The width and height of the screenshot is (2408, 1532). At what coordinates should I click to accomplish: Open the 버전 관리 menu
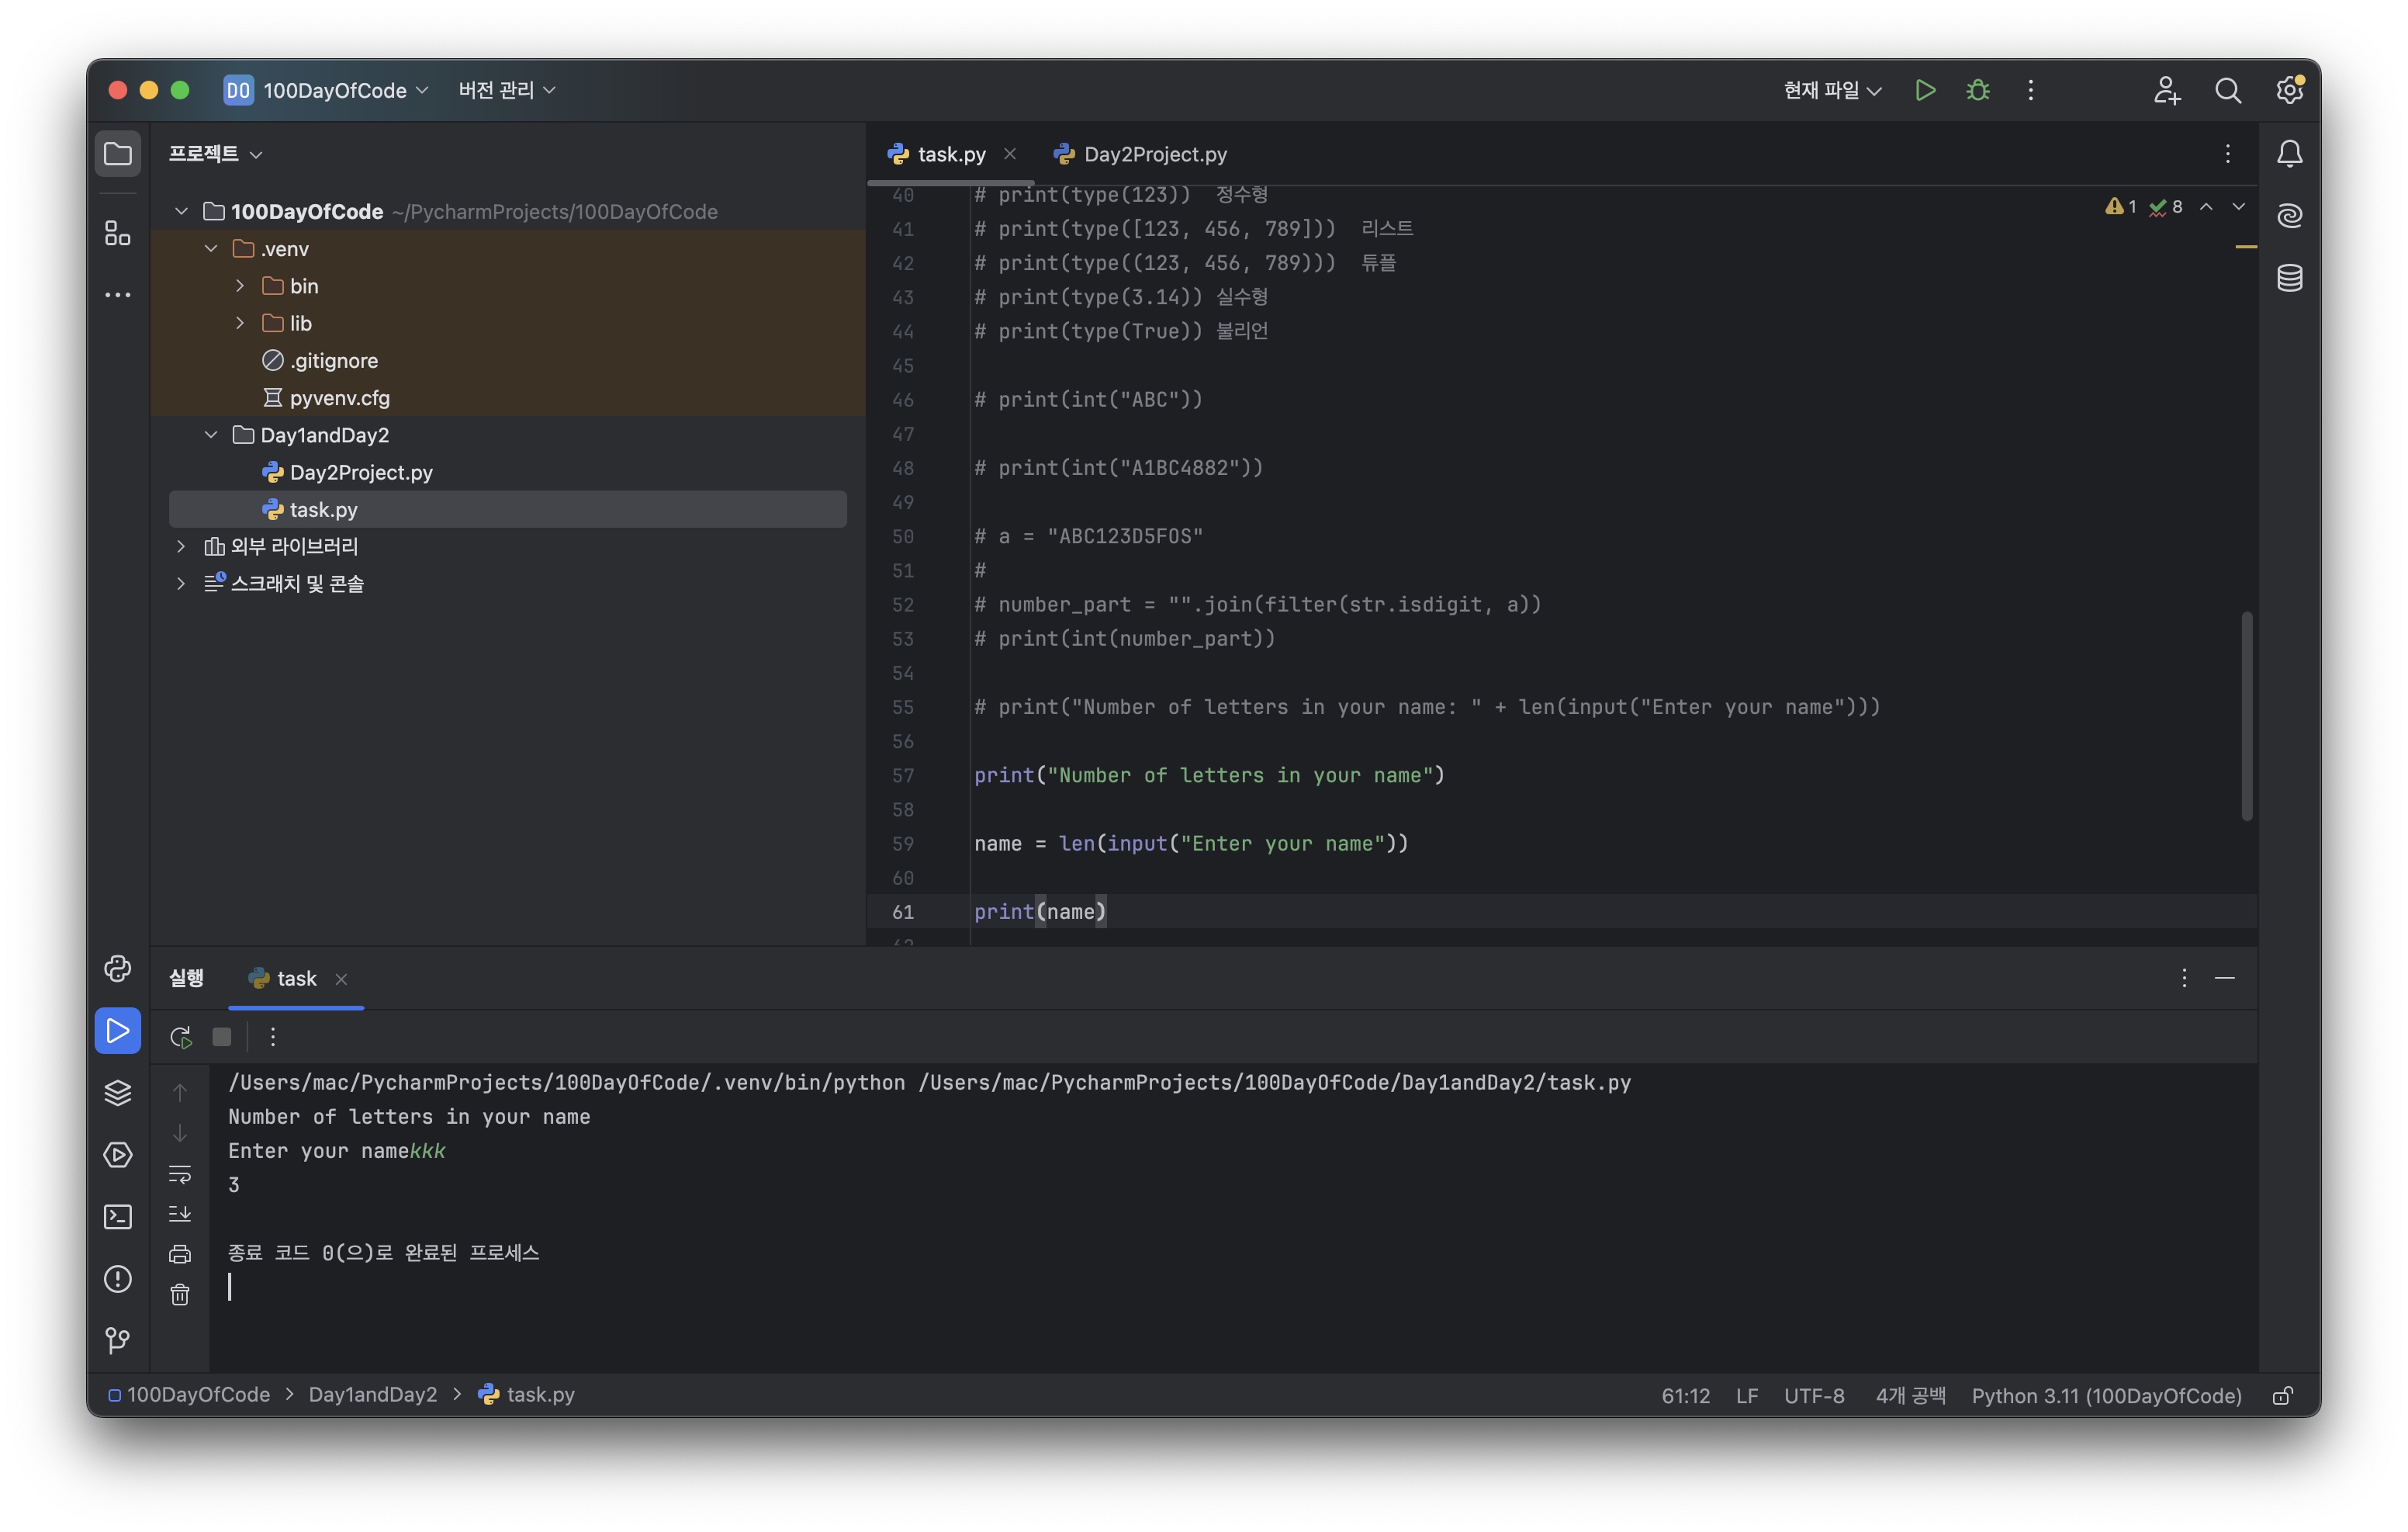pos(506,90)
